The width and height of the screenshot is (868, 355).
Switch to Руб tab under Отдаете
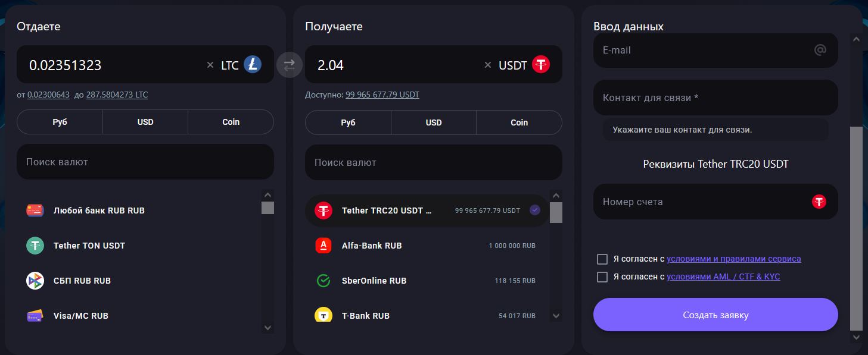tap(60, 122)
